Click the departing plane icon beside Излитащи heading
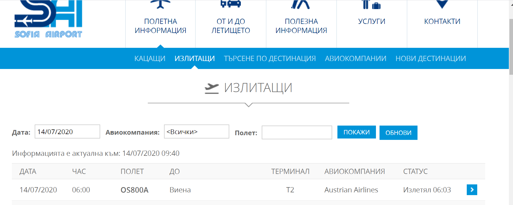This screenshot has width=513, height=205. (x=212, y=88)
